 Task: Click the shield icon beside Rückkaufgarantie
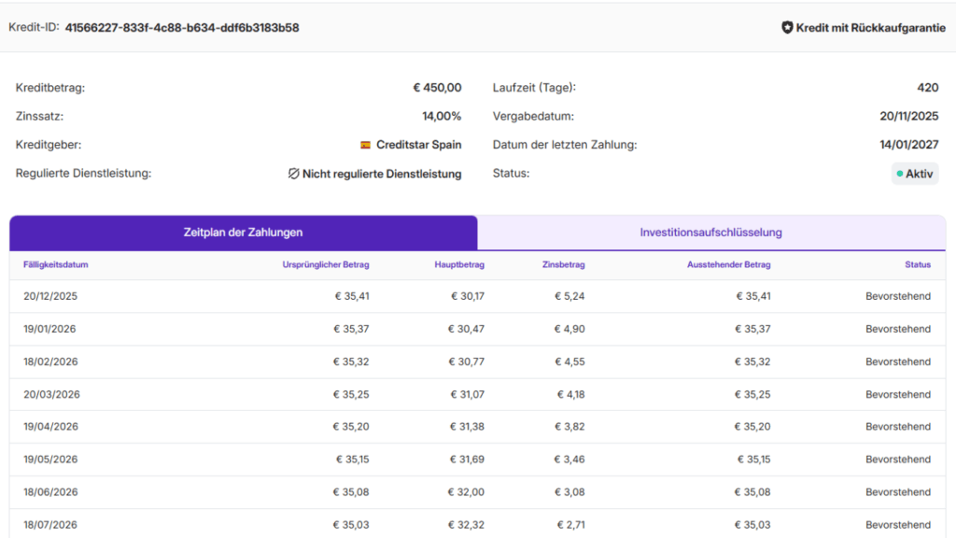(x=787, y=28)
